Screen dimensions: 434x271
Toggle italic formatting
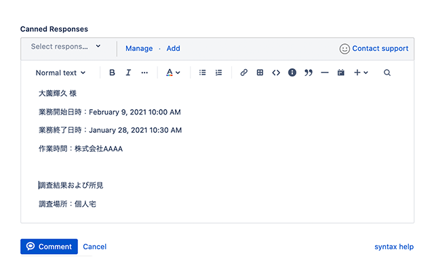(128, 72)
